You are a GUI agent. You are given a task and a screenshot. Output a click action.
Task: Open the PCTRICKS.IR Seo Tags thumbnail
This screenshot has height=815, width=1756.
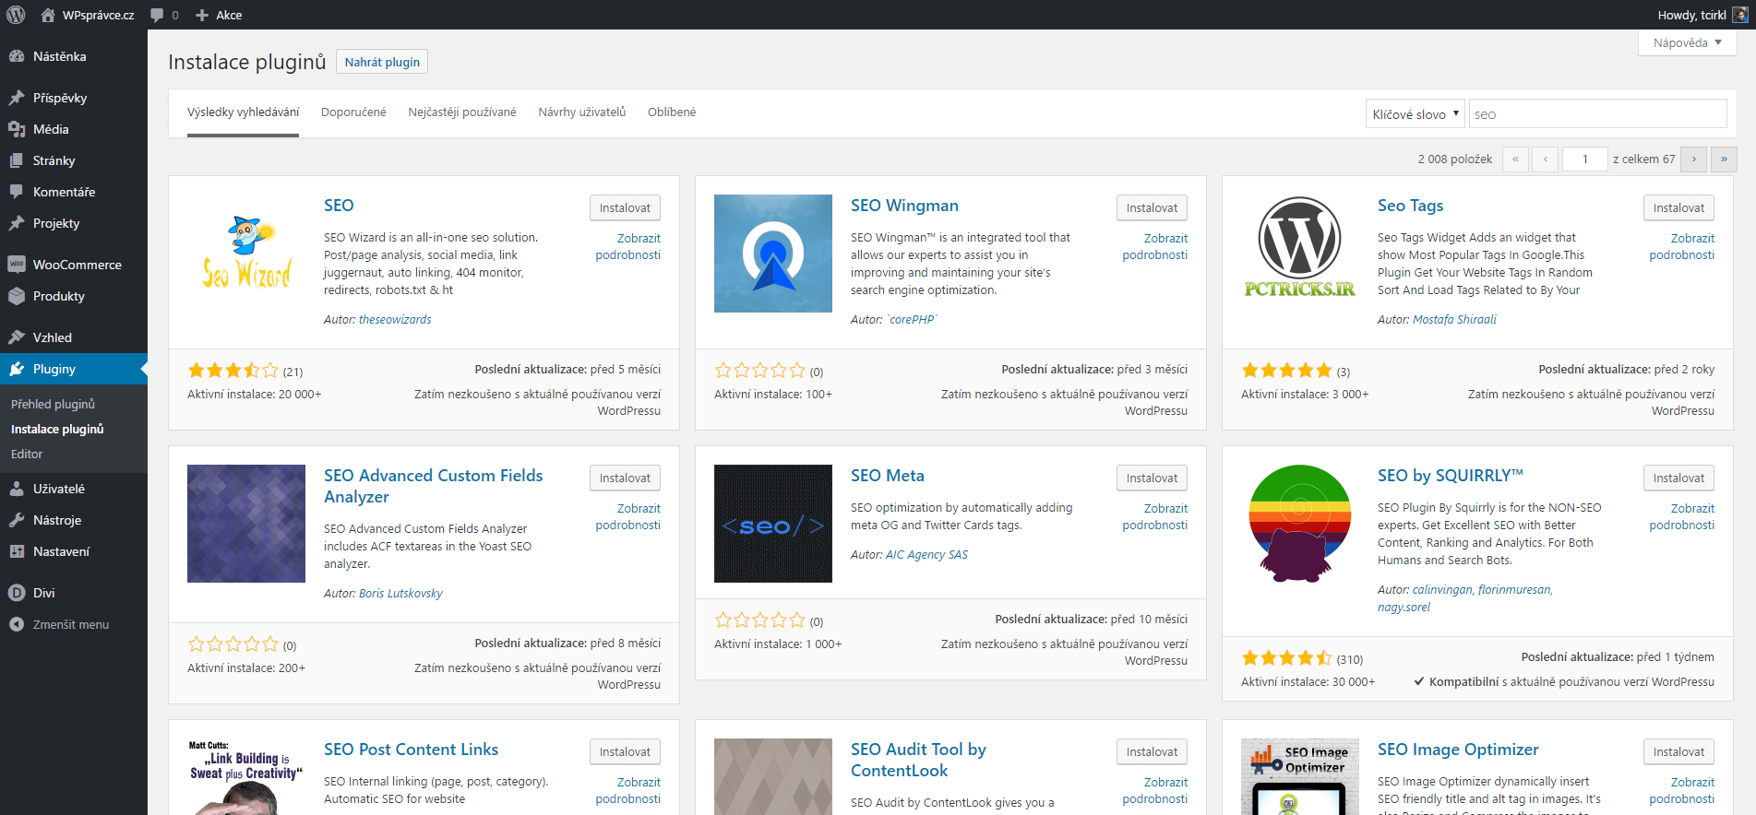coord(1300,254)
